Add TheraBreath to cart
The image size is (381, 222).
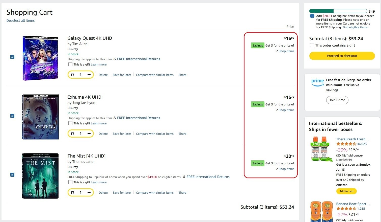click(346, 191)
